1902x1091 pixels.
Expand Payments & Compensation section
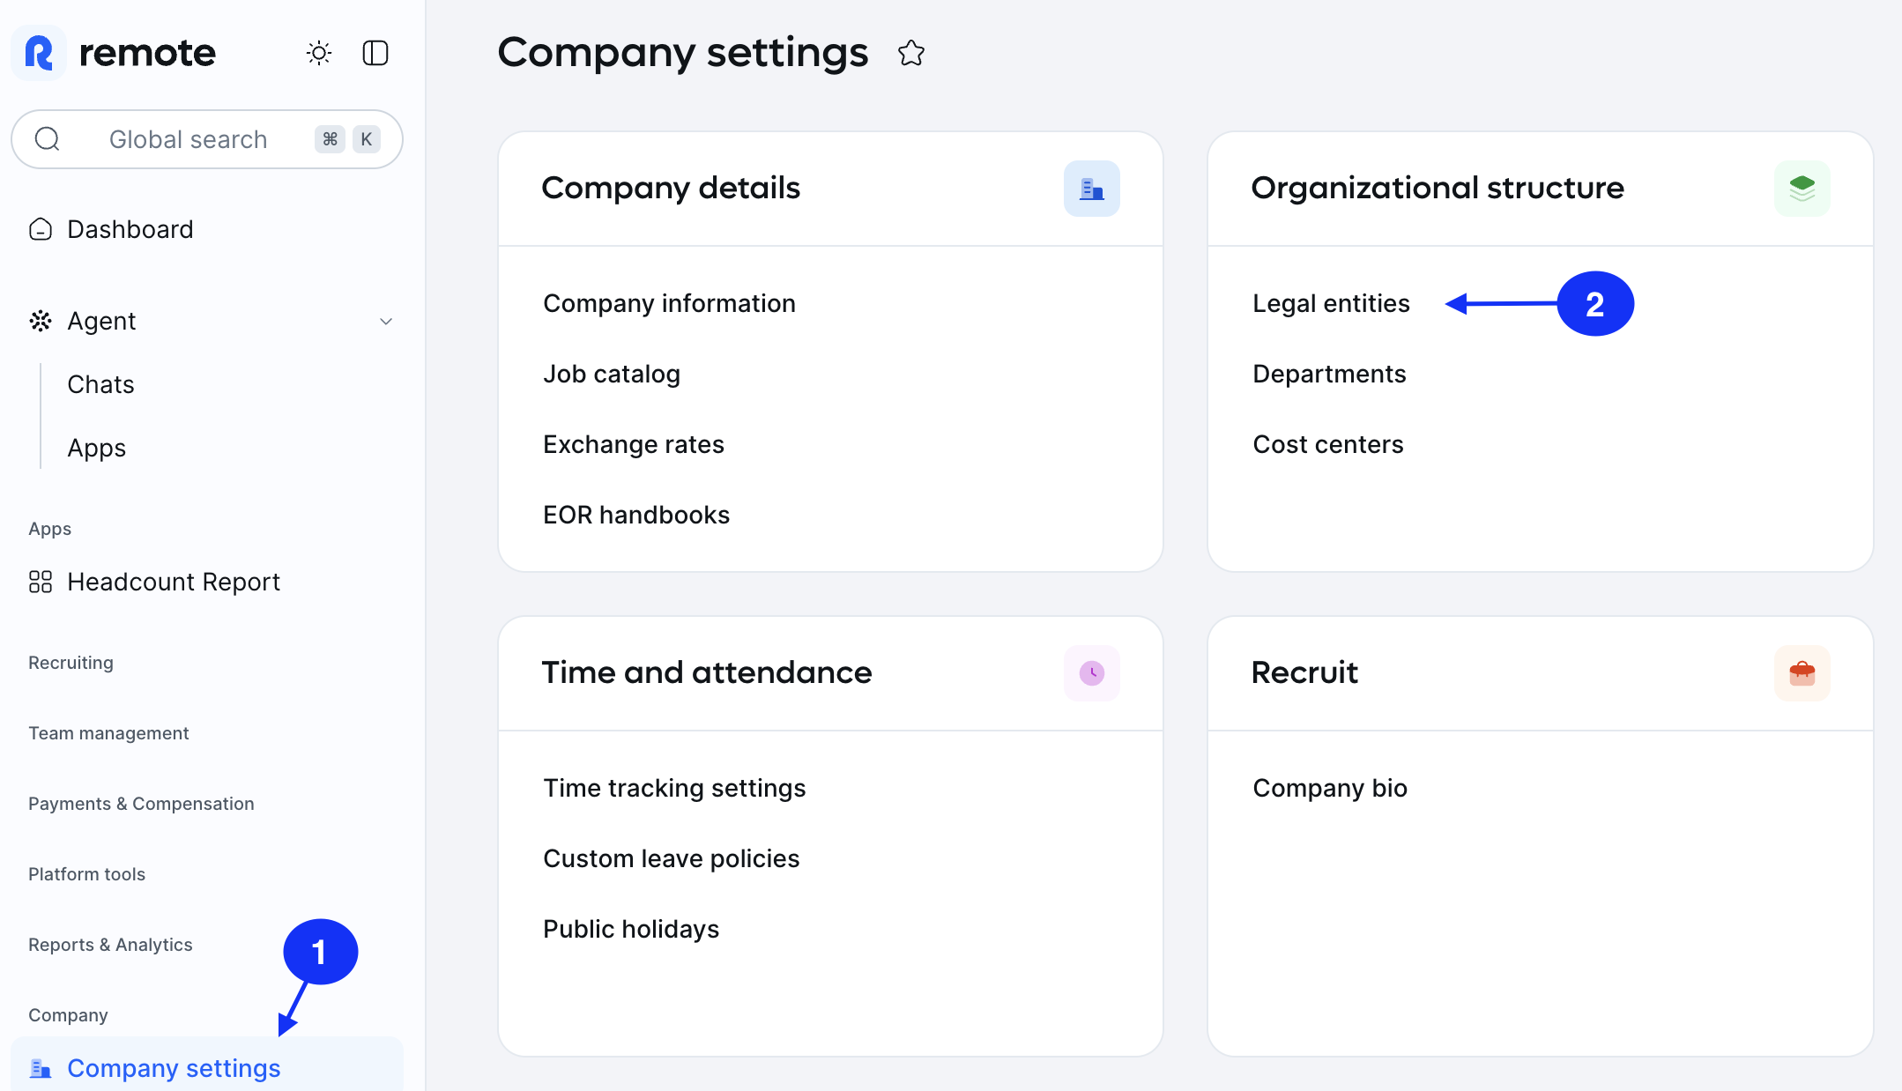141,804
